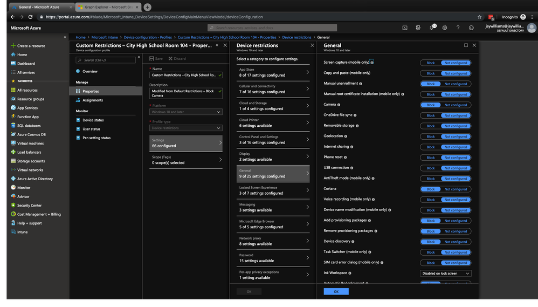Click the blade Search (Ctrl+/) field

point(106,60)
